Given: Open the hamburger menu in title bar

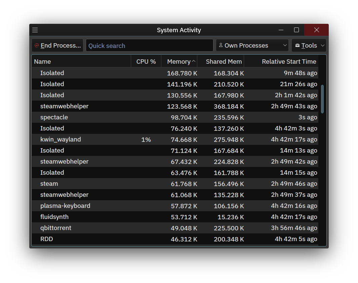Looking at the screenshot, I should point(35,30).
